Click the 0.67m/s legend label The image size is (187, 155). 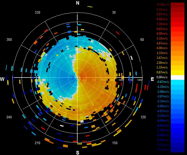pyautogui.click(x=162, y=72)
